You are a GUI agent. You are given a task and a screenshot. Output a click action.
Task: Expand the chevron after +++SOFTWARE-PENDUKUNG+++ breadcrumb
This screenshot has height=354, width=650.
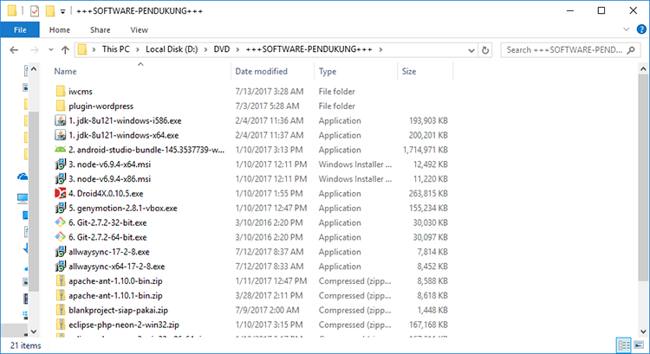(x=380, y=49)
